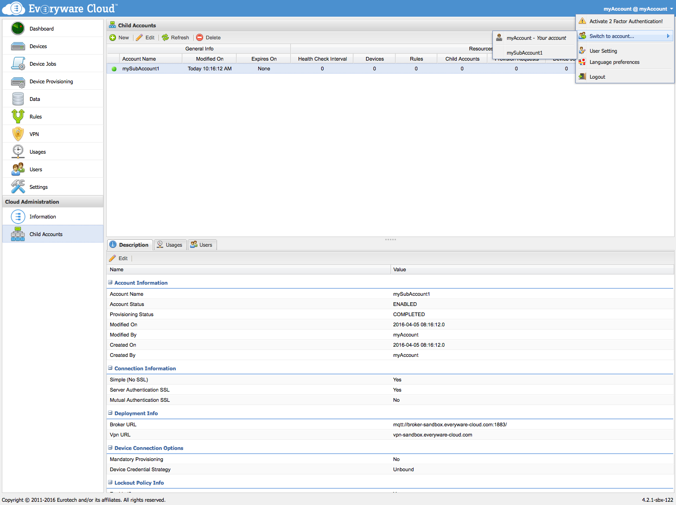The height and width of the screenshot is (505, 676).
Task: Switch to the Description tab
Action: [x=130, y=245]
